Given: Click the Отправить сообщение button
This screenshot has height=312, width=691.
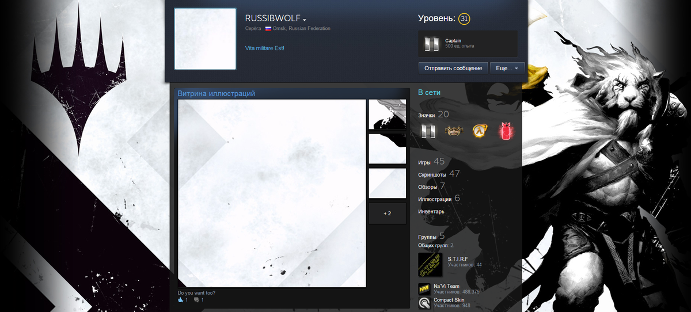Looking at the screenshot, I should click(x=453, y=68).
